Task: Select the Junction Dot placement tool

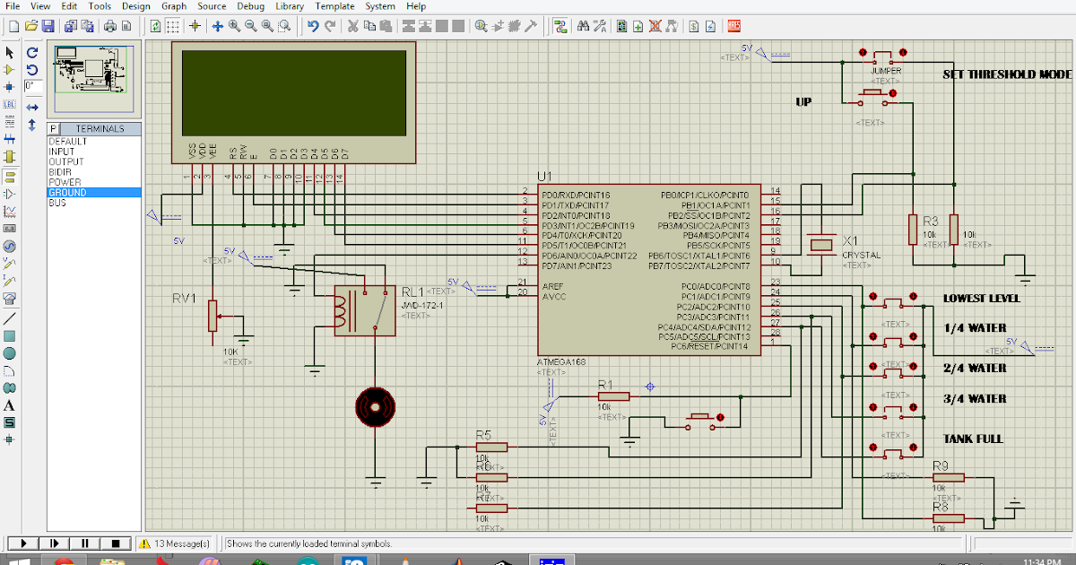Action: pyautogui.click(x=12, y=87)
